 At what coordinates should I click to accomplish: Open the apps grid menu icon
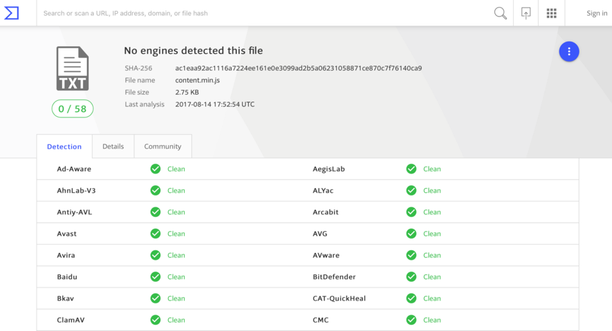[551, 13]
